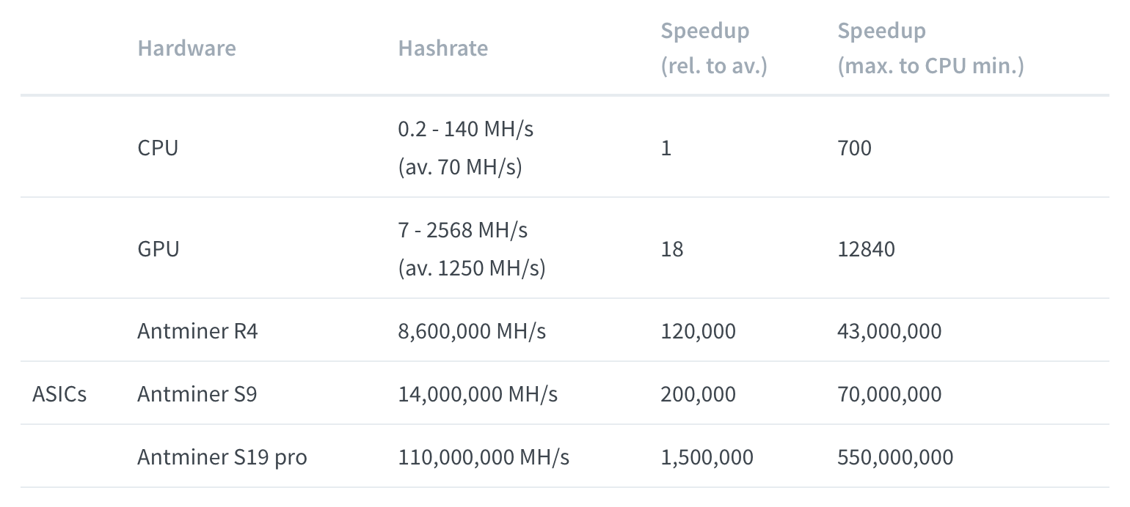1130x507 pixels.
Task: Select the 1,500,000 relative speedup value
Action: pos(707,457)
